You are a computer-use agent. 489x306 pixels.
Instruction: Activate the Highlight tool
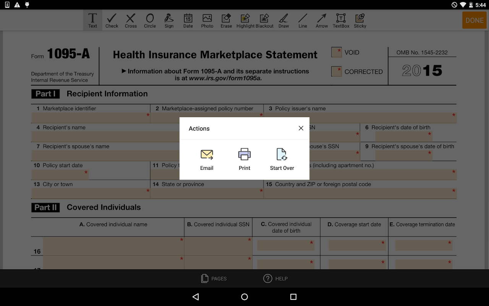245,20
